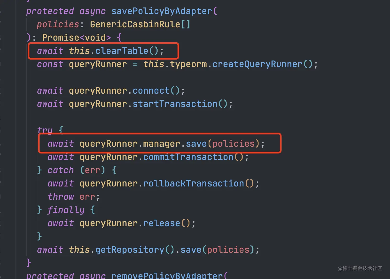The height and width of the screenshot is (279, 390).
Task: Click the savePolicyByAdapter method name
Action: click(x=162, y=11)
